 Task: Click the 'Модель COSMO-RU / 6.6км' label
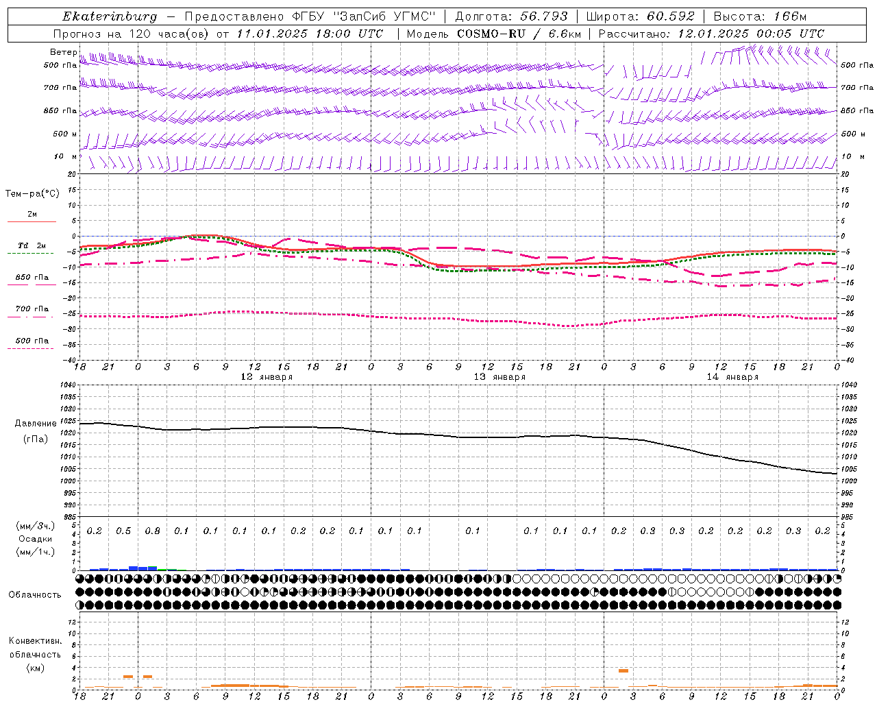494,34
